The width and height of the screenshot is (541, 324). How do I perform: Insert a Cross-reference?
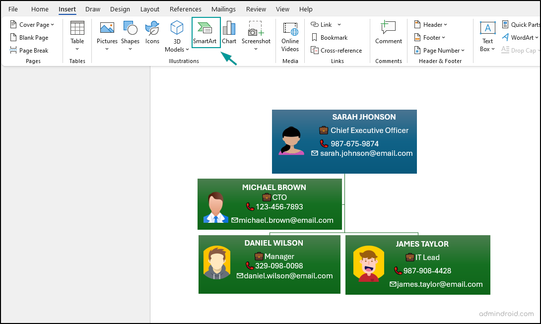click(337, 50)
